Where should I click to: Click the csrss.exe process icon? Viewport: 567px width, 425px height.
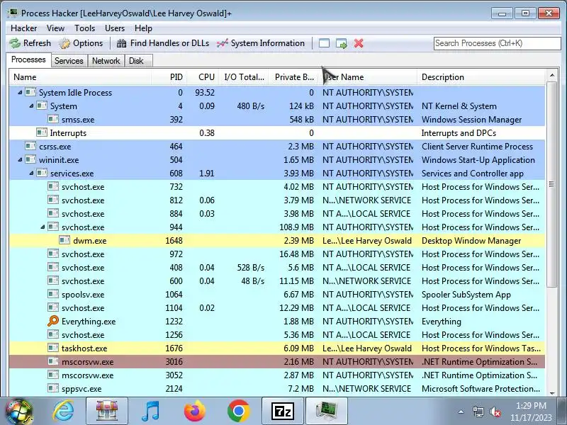[30, 146]
